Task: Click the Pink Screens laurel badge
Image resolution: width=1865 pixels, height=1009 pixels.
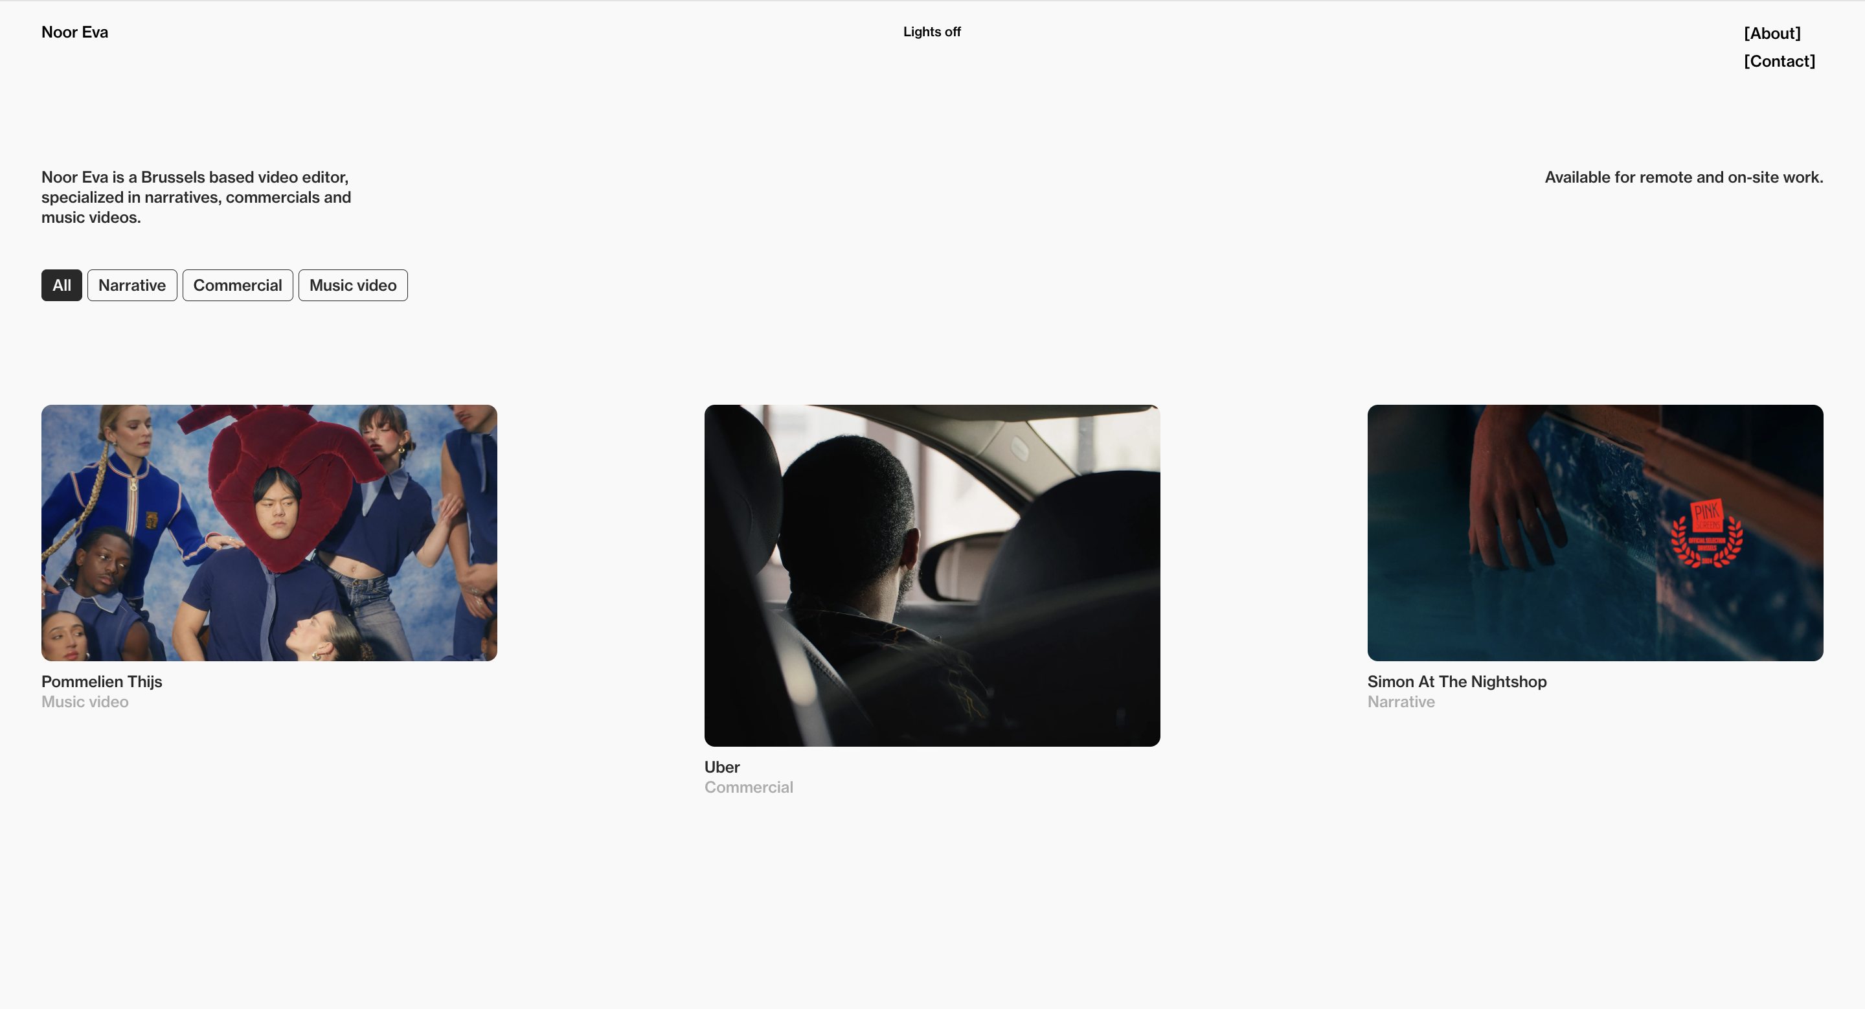Action: 1706,534
